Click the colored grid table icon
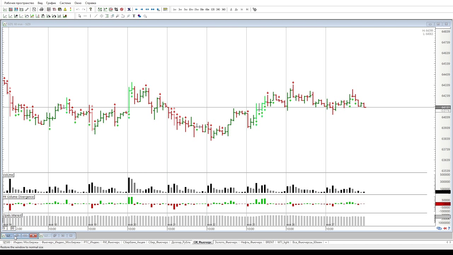453x255 pixels. 16,9
